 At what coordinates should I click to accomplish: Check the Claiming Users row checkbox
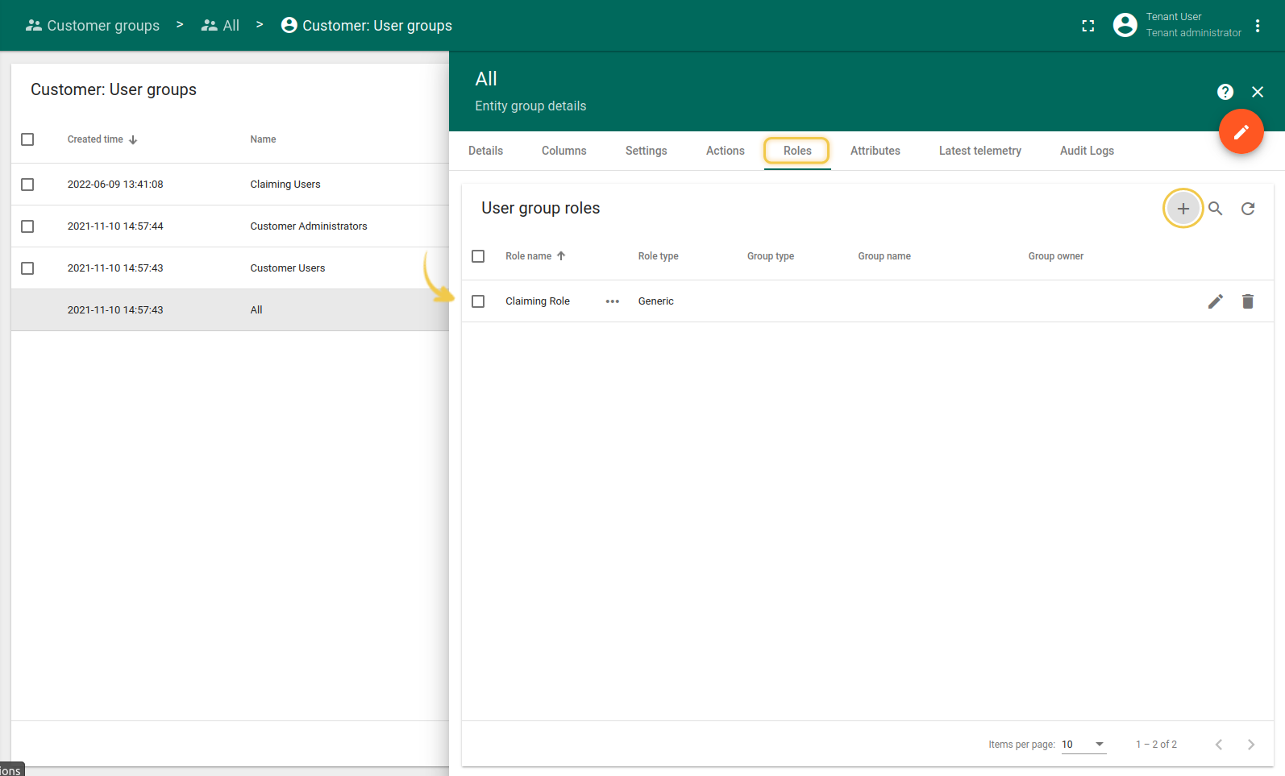[27, 185]
